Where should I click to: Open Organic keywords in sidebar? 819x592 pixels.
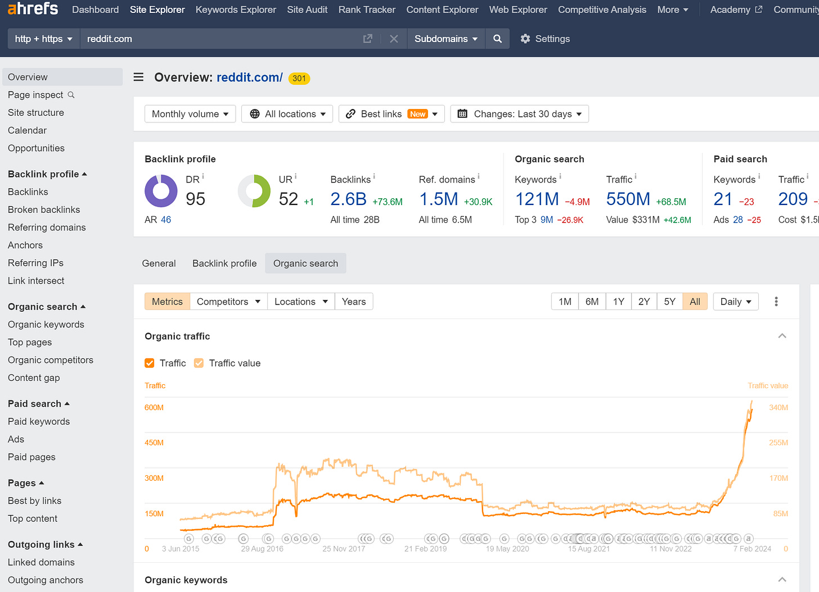coord(46,325)
